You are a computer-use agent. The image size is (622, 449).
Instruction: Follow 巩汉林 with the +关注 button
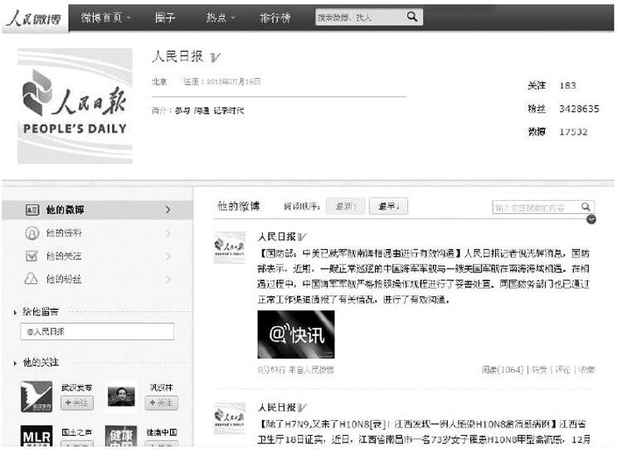pos(162,403)
